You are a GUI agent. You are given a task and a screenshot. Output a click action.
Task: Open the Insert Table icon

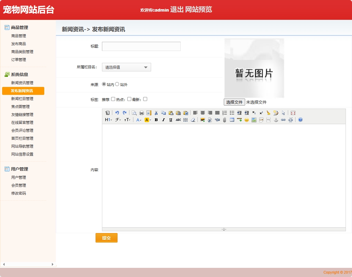pyautogui.click(x=232, y=120)
